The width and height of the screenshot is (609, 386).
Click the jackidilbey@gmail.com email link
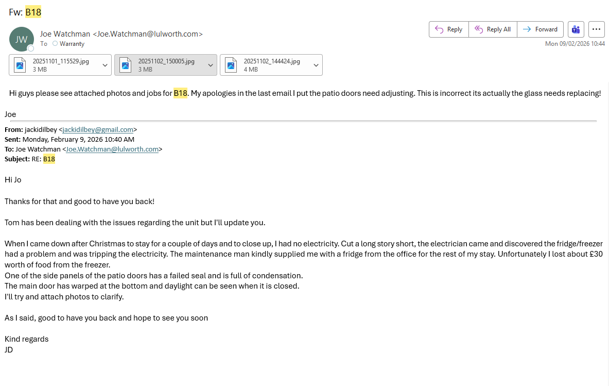pyautogui.click(x=98, y=130)
